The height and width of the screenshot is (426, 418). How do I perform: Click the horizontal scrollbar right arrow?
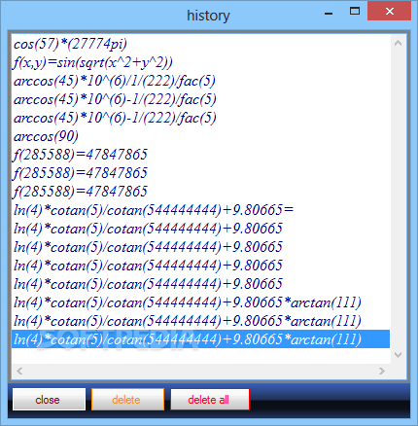point(382,371)
